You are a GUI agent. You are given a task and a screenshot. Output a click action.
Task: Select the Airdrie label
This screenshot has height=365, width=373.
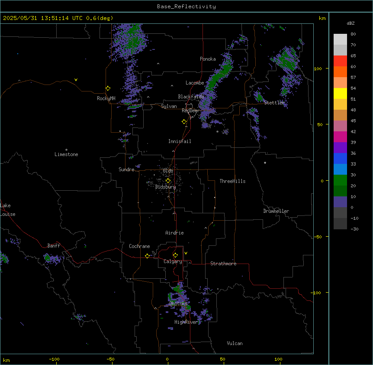pyautogui.click(x=175, y=233)
